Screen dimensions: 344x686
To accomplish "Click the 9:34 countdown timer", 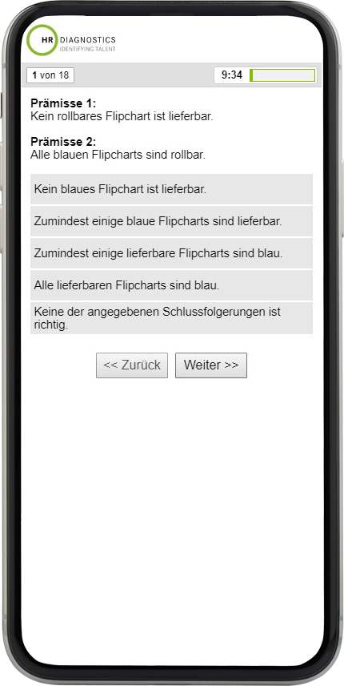I will tap(232, 75).
